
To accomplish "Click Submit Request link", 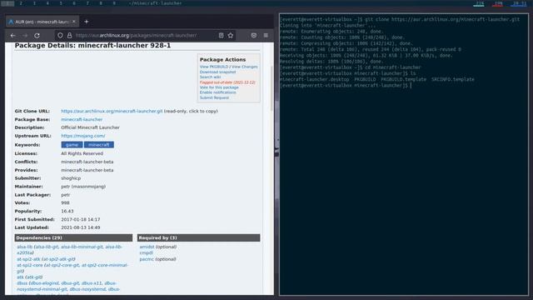I will click(214, 97).
